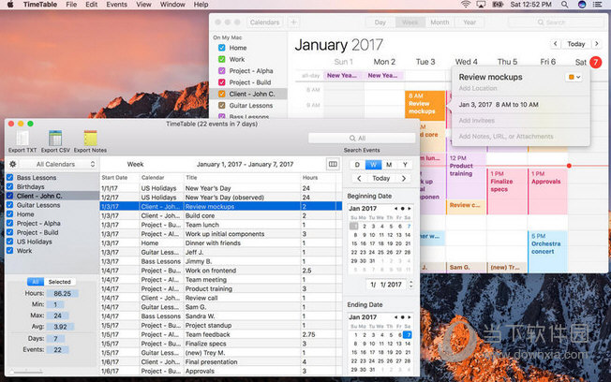Click the Wi-Fi status icon

[x=465, y=5]
